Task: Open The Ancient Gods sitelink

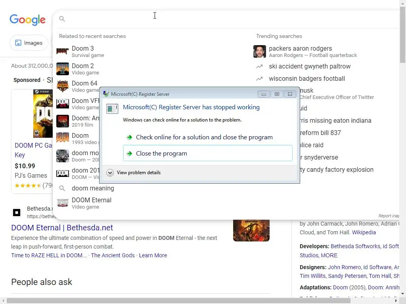Action: (113, 255)
